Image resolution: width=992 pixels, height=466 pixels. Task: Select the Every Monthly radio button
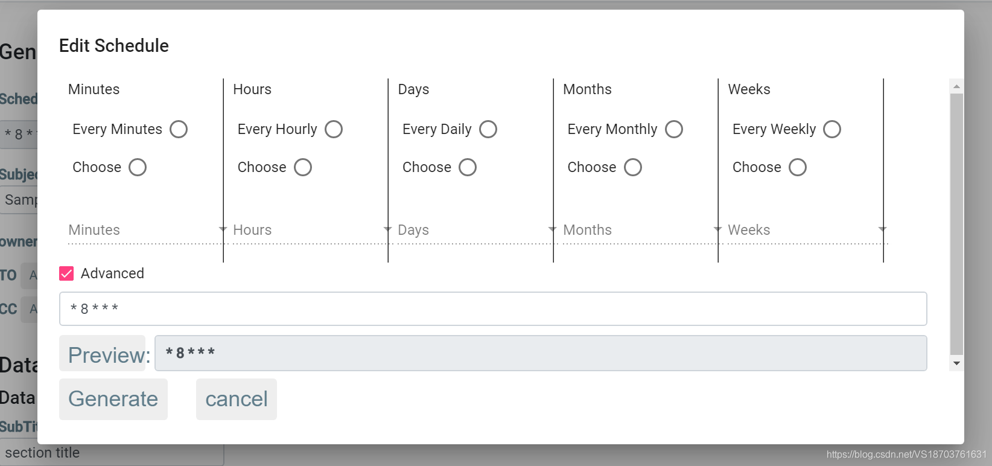click(x=674, y=129)
